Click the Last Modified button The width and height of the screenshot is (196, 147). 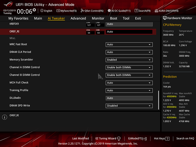click(80, 138)
